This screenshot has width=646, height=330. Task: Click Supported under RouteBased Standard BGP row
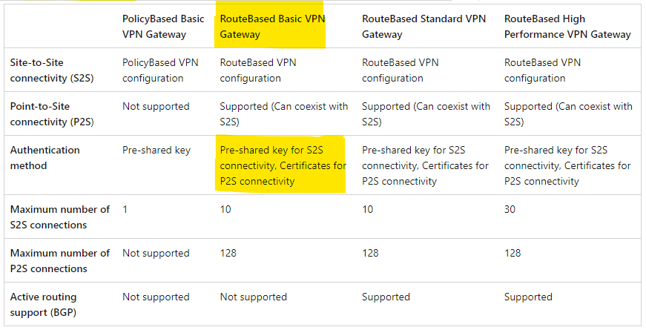(386, 297)
